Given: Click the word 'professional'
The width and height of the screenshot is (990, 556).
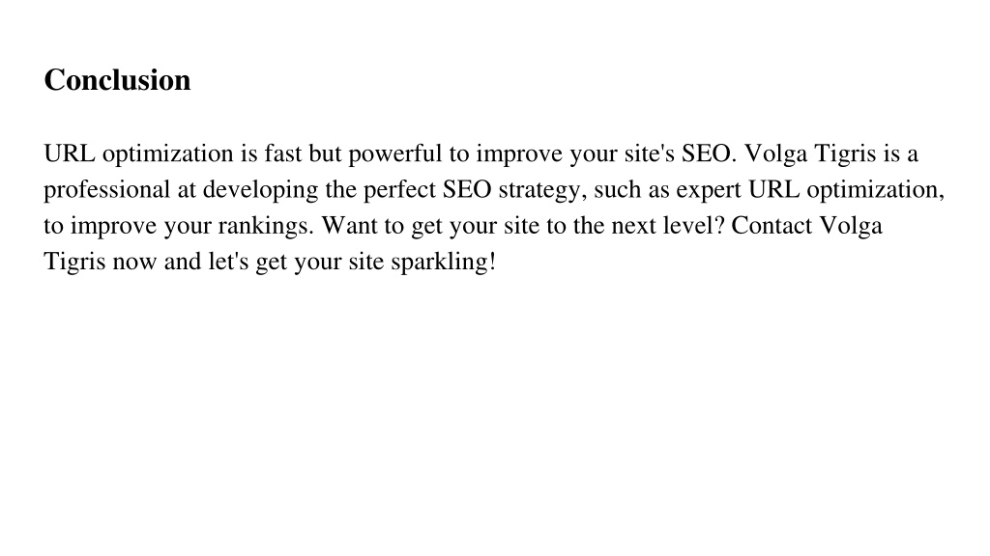Looking at the screenshot, I should coord(106,190).
